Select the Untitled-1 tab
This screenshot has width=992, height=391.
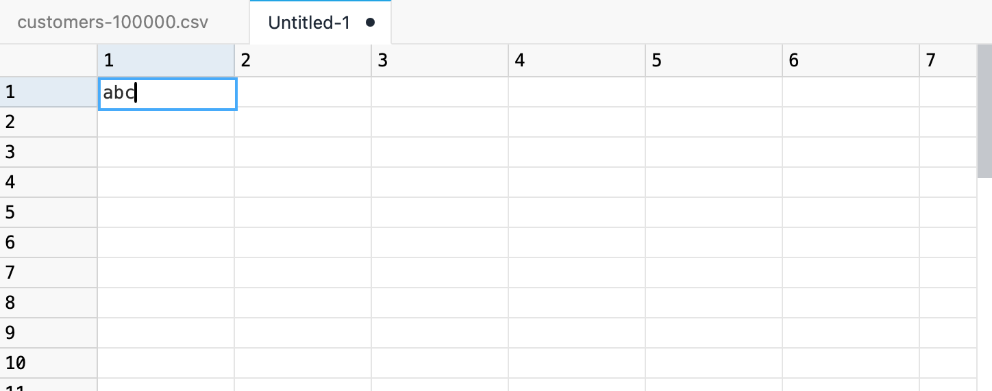click(320, 23)
